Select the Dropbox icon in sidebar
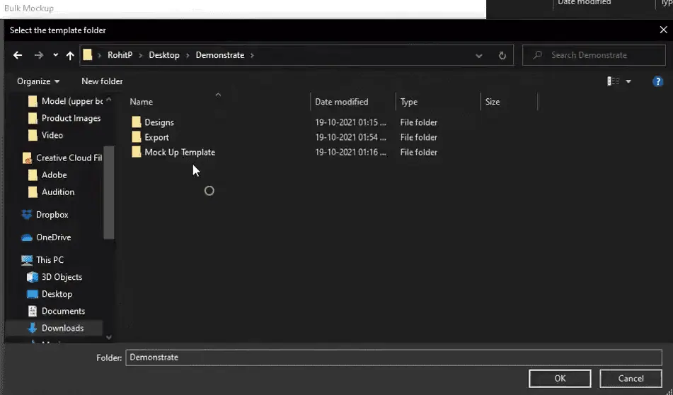The height and width of the screenshot is (395, 673). tap(27, 215)
